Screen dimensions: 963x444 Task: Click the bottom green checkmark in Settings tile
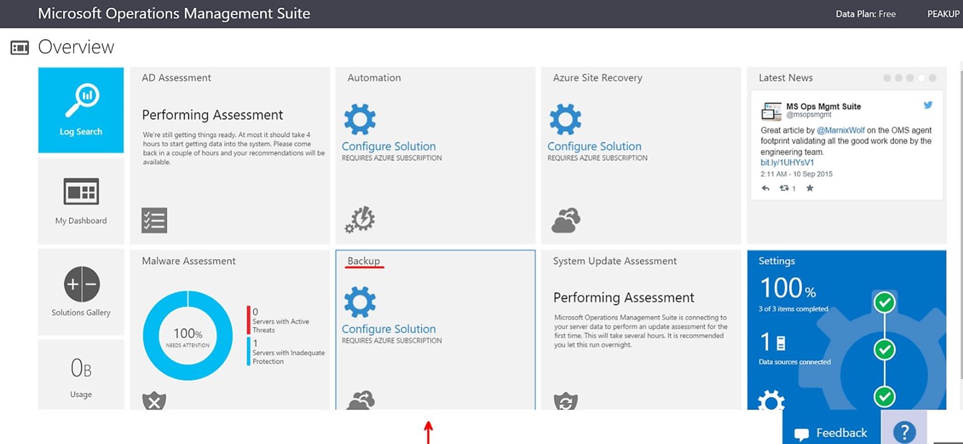tap(884, 396)
